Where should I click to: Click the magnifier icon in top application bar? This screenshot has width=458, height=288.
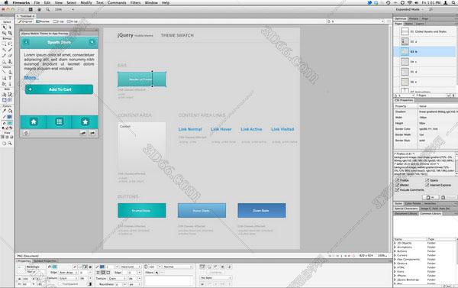47,9
